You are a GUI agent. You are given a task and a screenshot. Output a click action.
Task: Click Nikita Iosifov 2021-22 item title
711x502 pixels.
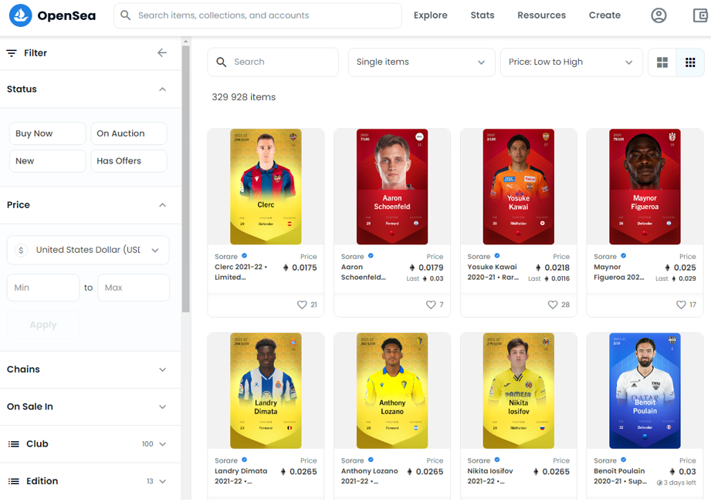pos(490,476)
